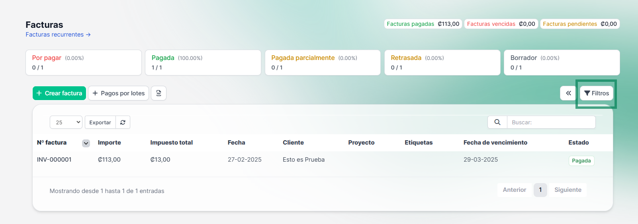Go to page 1 in pagination
This screenshot has width=638, height=224.
tap(540, 190)
